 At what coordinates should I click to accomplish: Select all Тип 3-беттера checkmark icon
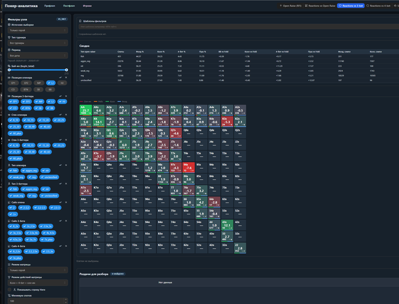point(60,184)
